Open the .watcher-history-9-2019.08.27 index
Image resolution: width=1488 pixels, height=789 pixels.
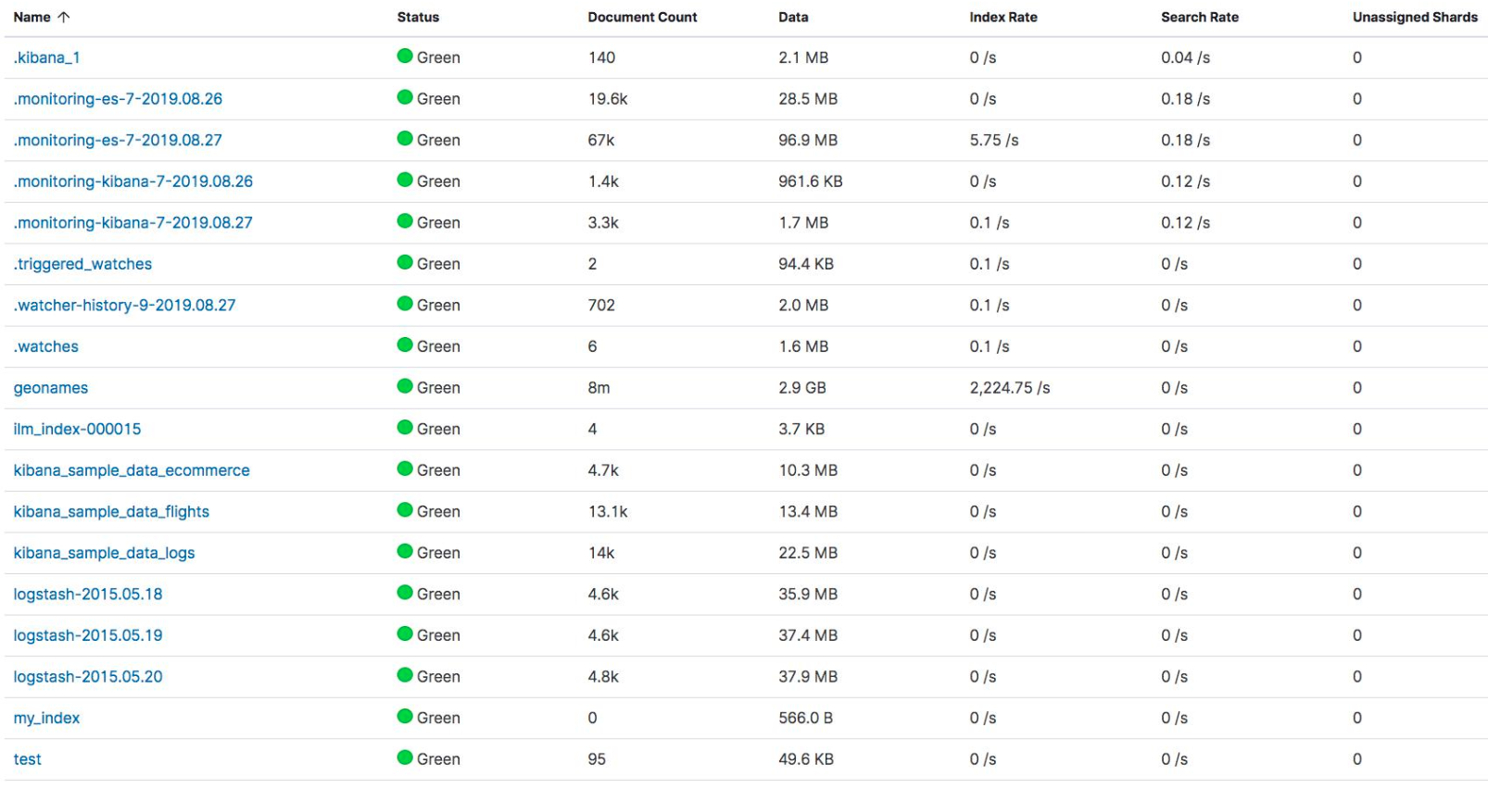(124, 306)
